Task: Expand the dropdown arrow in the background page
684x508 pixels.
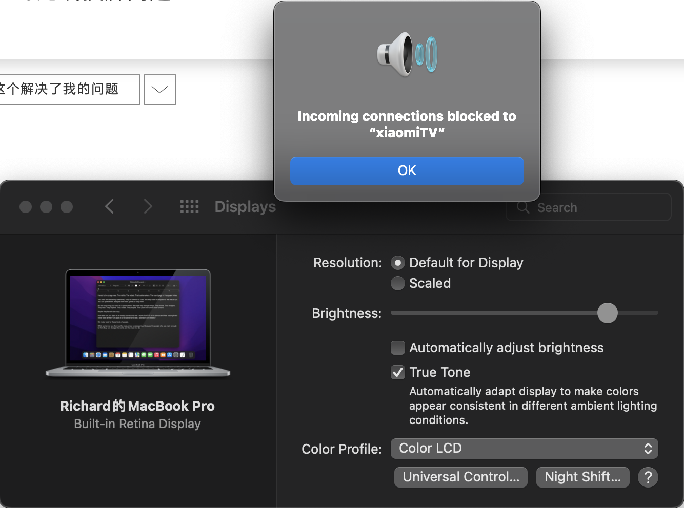Action: click(x=160, y=90)
